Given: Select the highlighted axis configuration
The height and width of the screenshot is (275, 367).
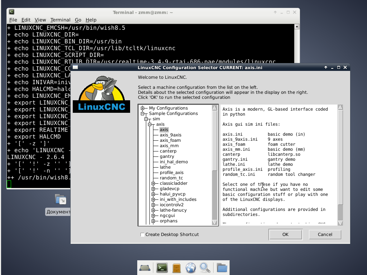Looking at the screenshot, I should click(x=164, y=130).
